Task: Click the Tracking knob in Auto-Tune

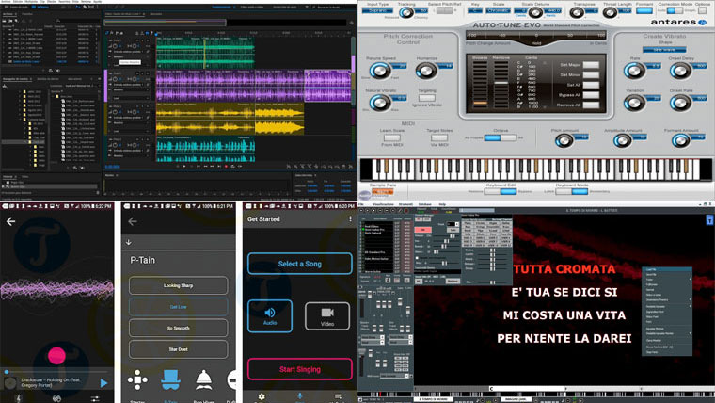Action: [406, 13]
